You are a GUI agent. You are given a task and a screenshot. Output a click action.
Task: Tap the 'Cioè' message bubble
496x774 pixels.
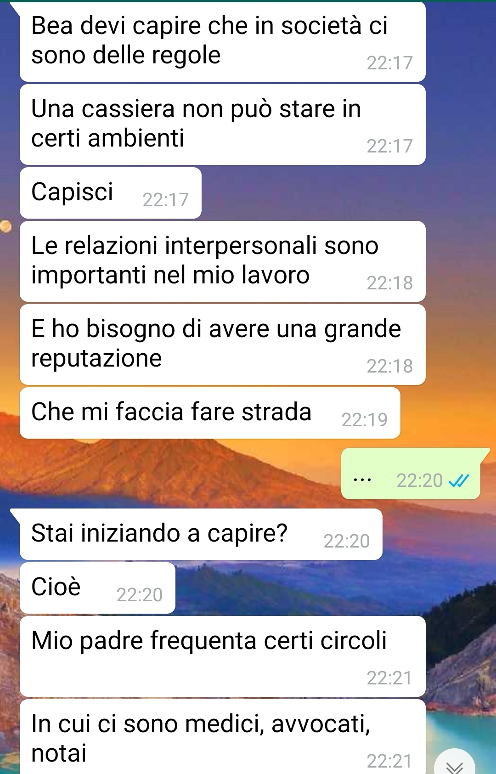pyautogui.click(x=97, y=588)
